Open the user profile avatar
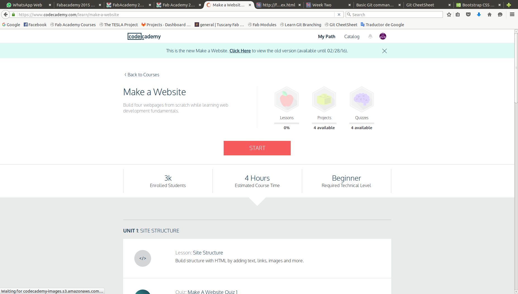The height and width of the screenshot is (294, 518). pyautogui.click(x=383, y=36)
